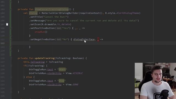Click line number 103 in the gutter

pos(2,9)
